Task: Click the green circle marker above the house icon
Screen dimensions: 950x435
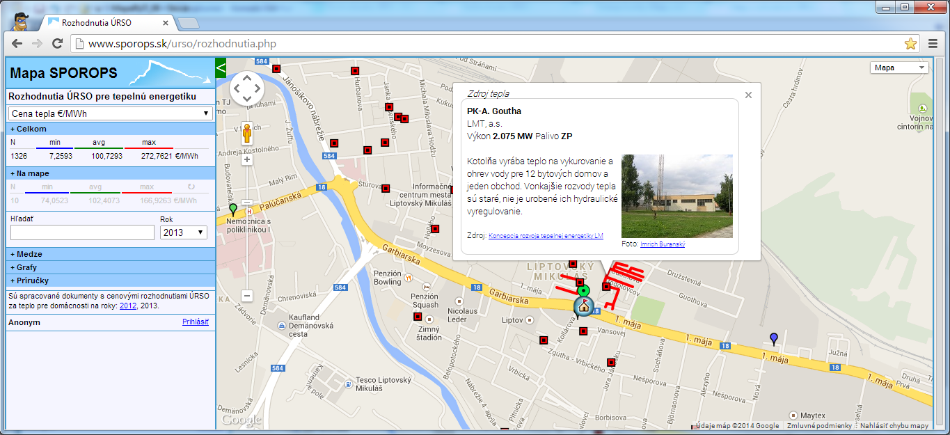Action: (x=584, y=290)
